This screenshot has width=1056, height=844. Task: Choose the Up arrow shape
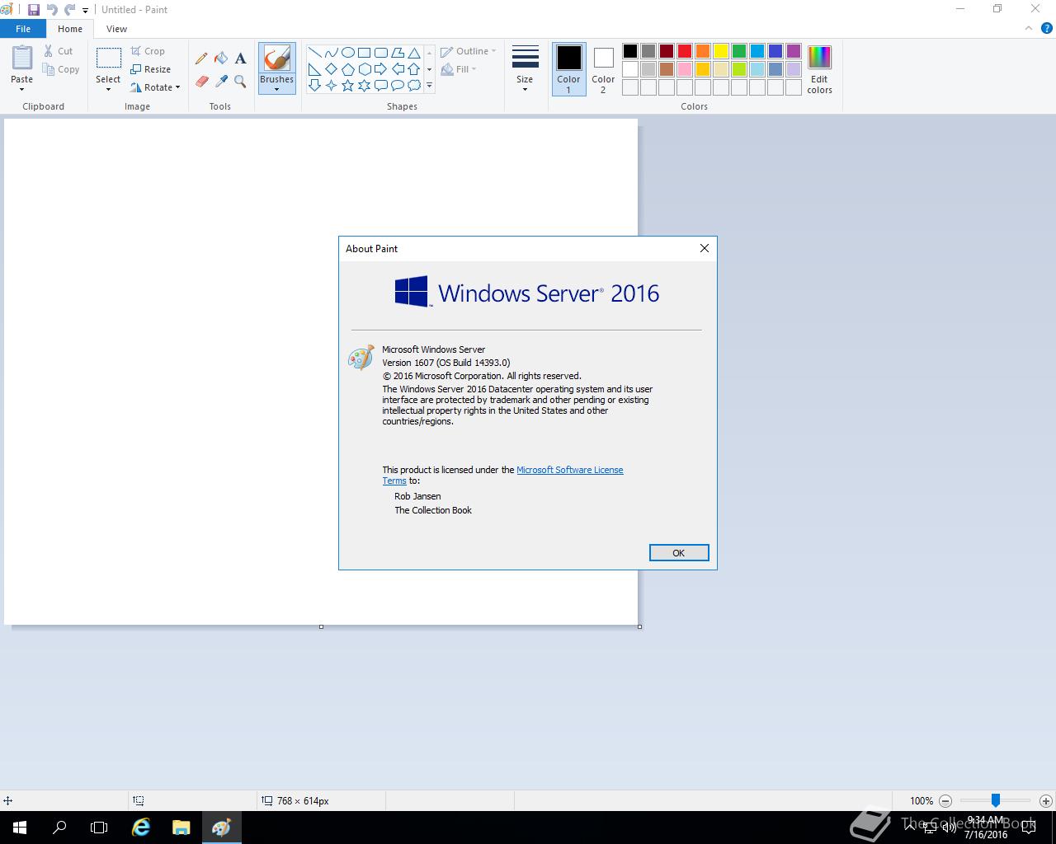tap(413, 69)
